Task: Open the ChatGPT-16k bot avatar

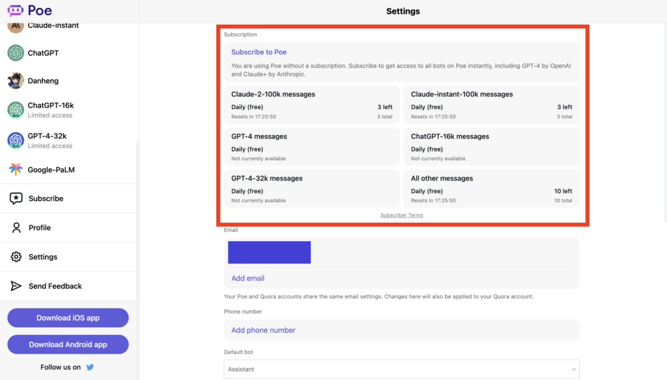Action: click(x=16, y=110)
